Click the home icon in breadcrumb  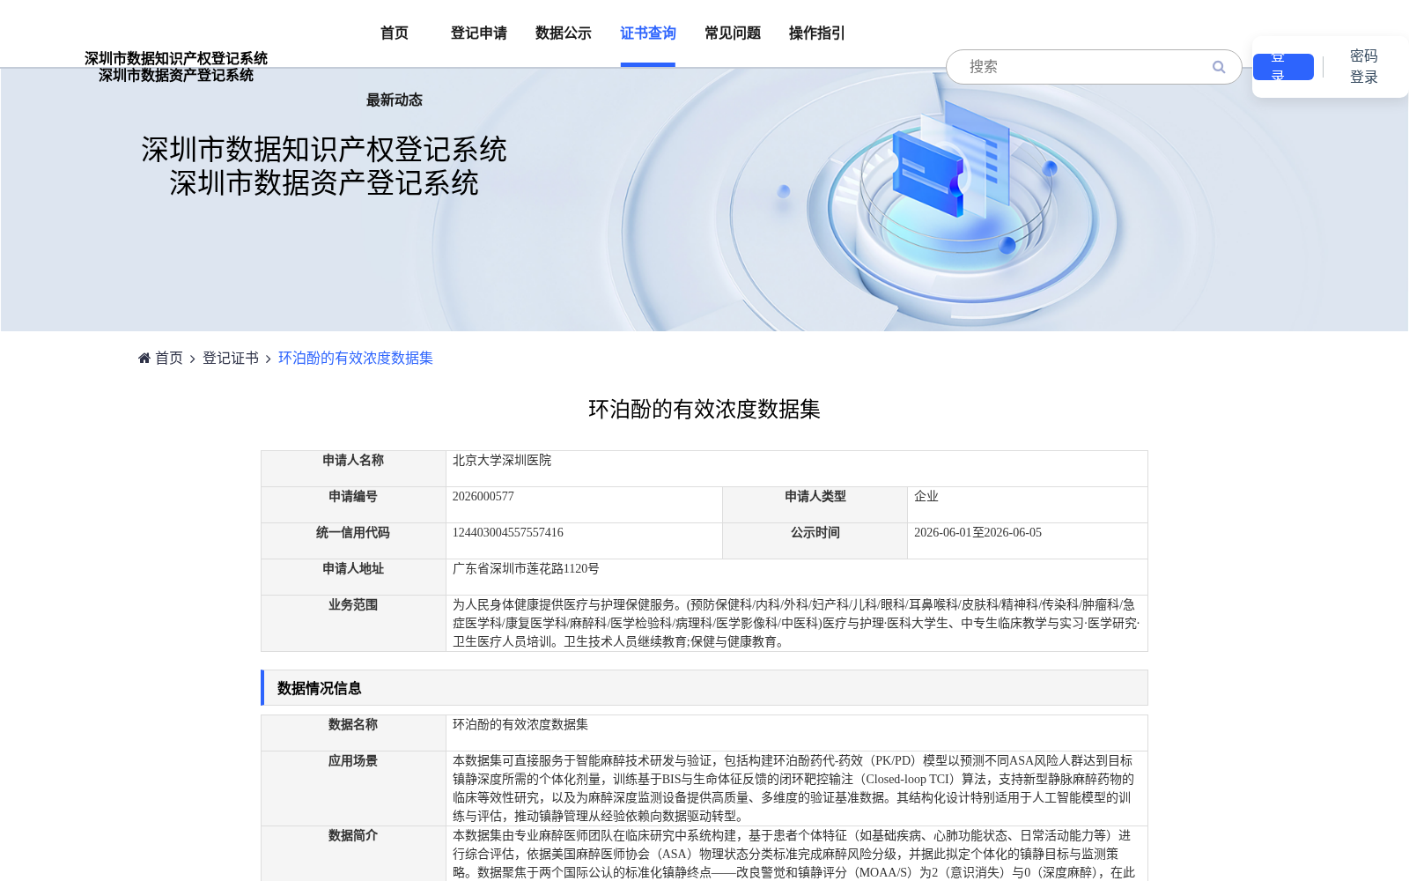144,358
